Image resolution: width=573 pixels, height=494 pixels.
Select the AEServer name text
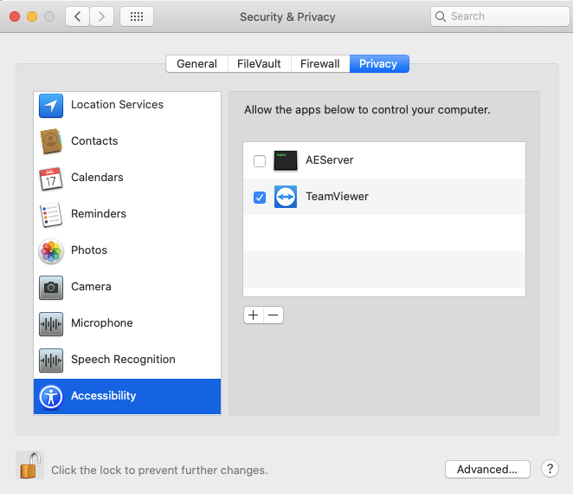pyautogui.click(x=330, y=160)
